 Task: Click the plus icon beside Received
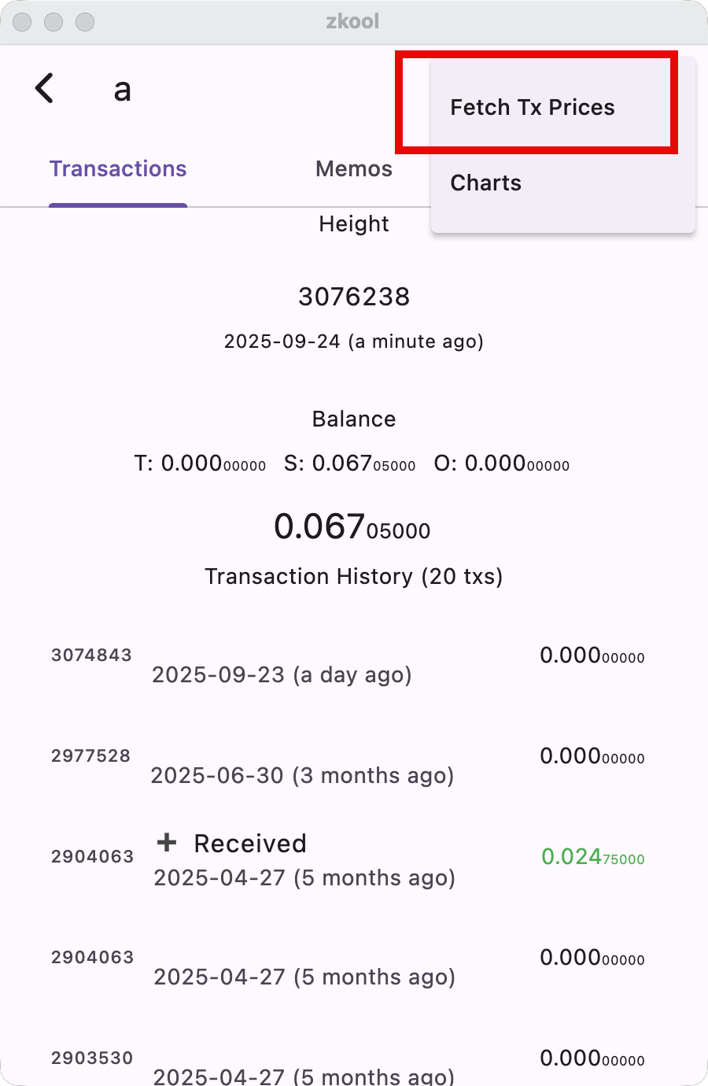click(x=167, y=843)
